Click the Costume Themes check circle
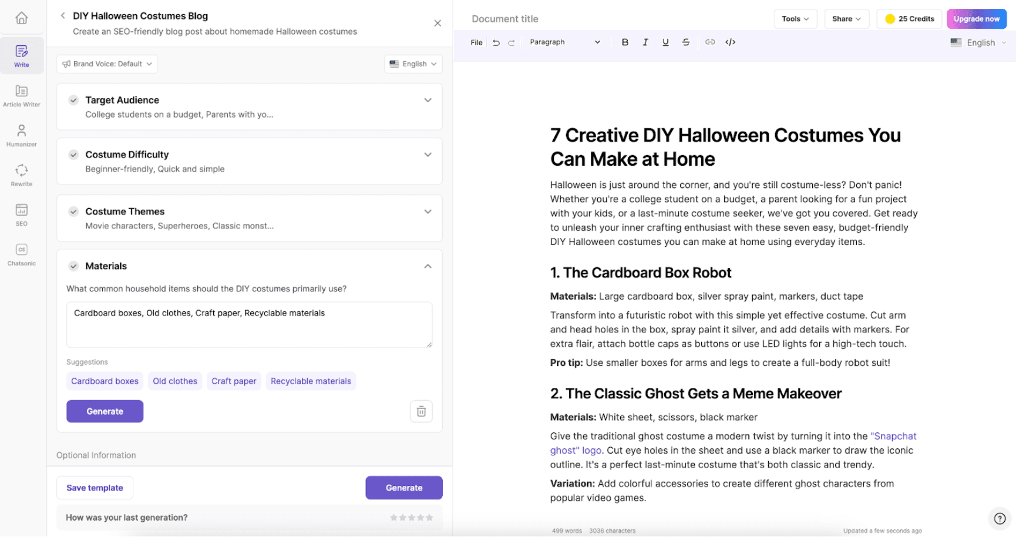 73,212
